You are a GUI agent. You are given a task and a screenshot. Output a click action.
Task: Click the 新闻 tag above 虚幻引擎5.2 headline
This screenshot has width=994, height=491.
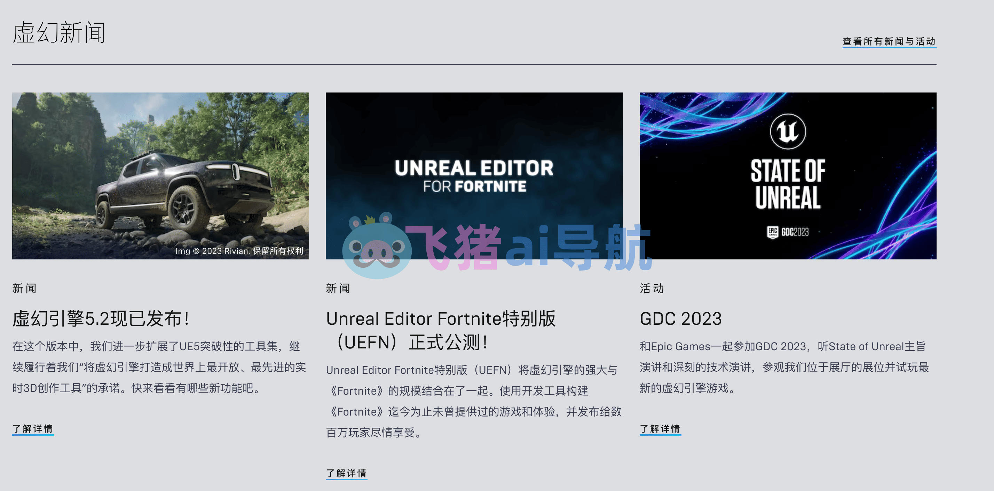[x=24, y=288]
